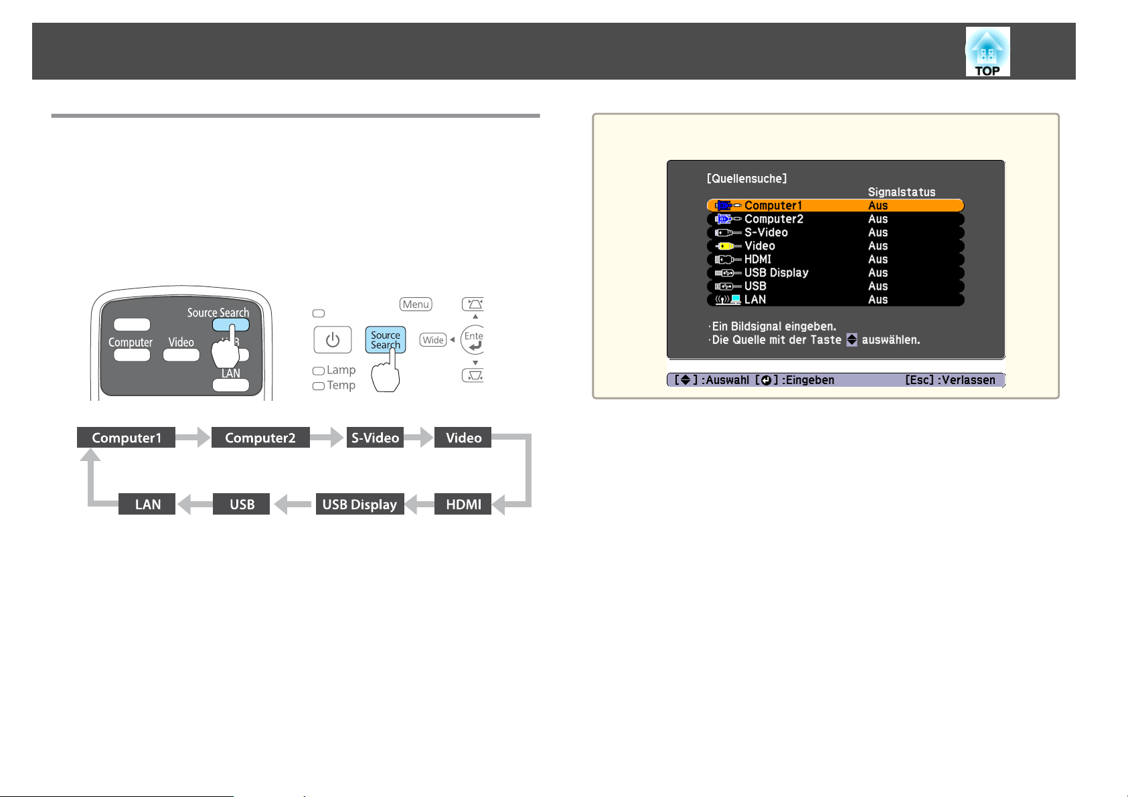Viewport: 1128px width, 797px height.
Task: Click [Esc] :Verlassen in footer bar
Action: [950, 380]
